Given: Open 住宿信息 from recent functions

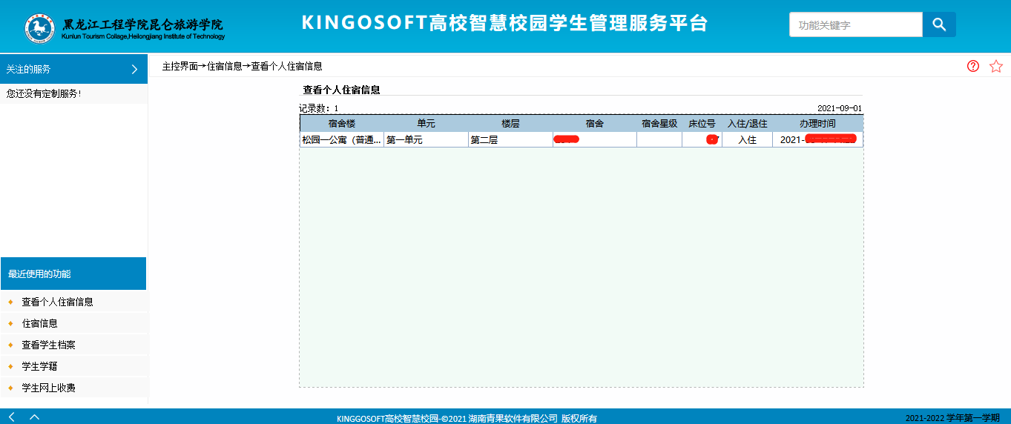Looking at the screenshot, I should 39,323.
